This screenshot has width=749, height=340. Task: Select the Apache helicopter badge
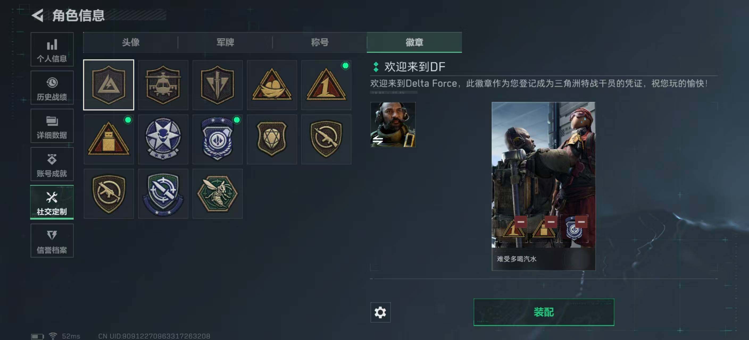(x=163, y=85)
